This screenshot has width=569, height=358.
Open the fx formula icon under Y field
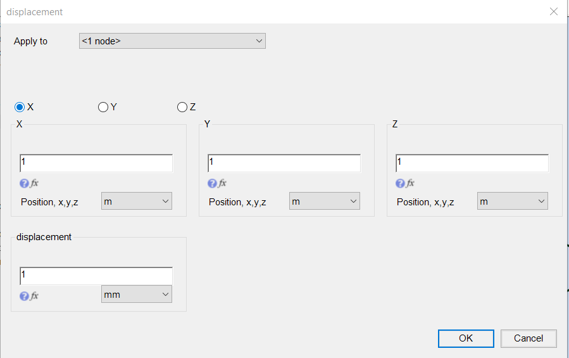[x=222, y=183]
